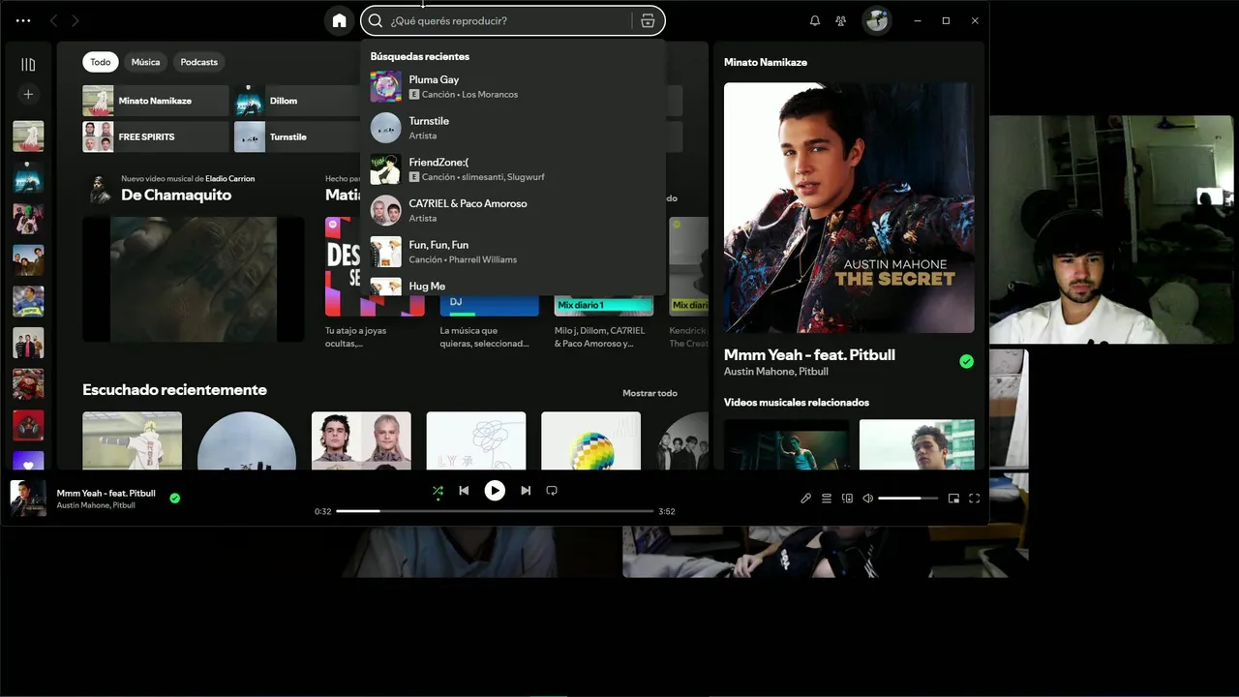Open lyrics microphone icon
Viewport: 1239px width, 697px height.
tap(805, 499)
